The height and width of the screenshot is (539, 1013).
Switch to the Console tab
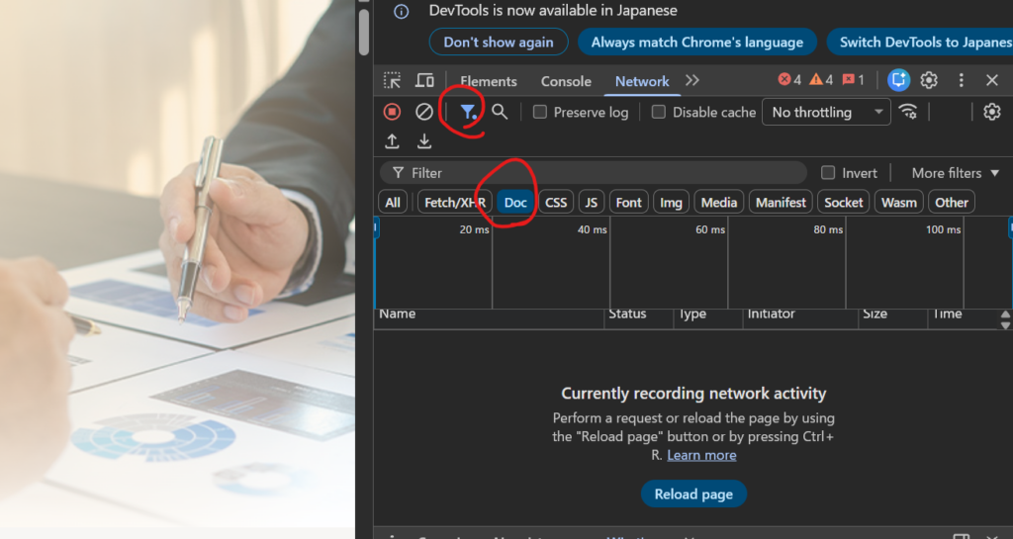(x=566, y=81)
